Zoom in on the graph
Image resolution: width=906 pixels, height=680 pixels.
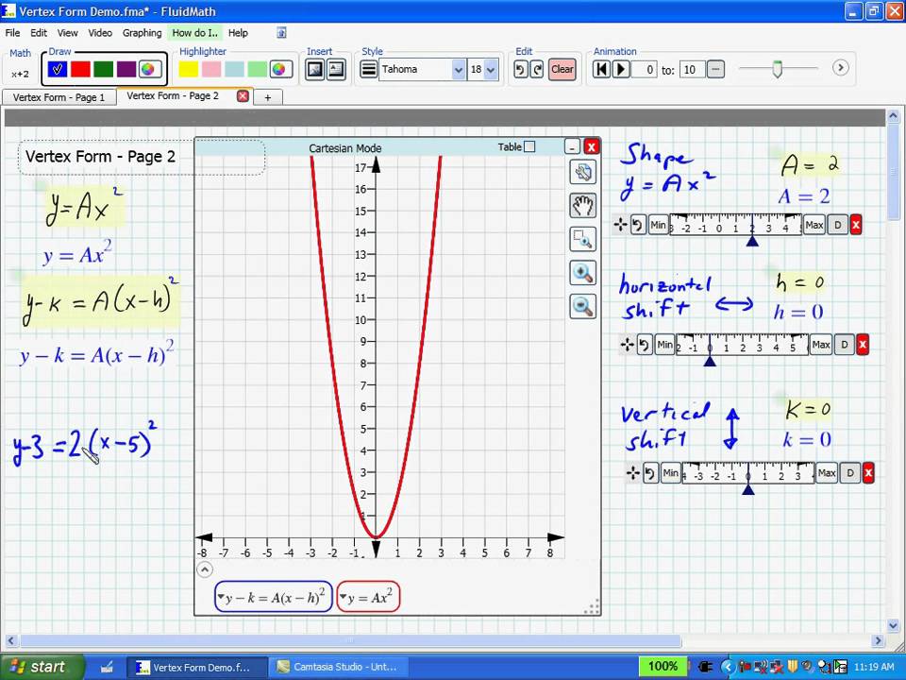pos(582,272)
